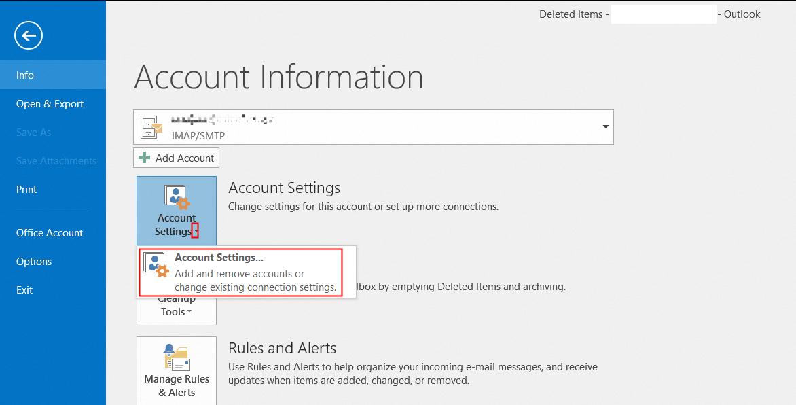Click the Add Account button
796x405 pixels.
(176, 158)
